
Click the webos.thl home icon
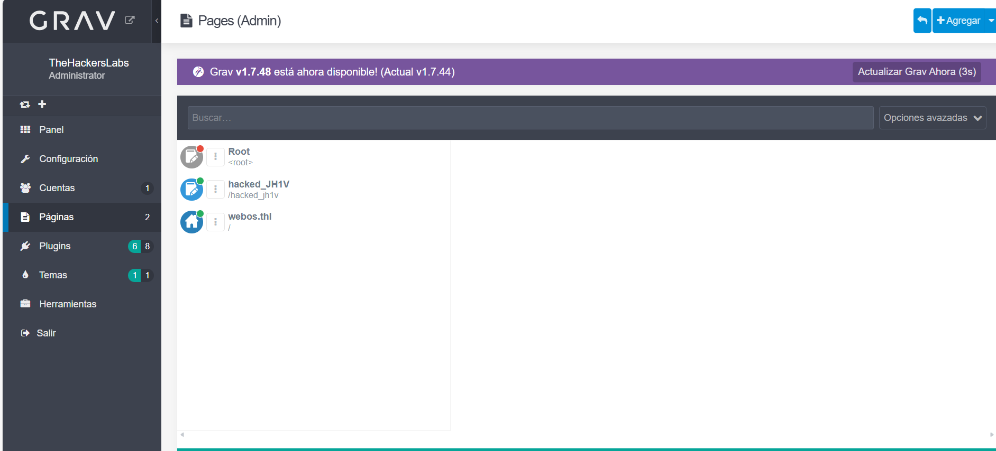pos(191,222)
